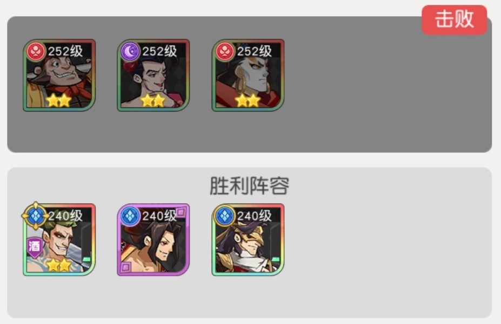501x324 pixels.
Task: Click gold stars on the moon faction hero
Action: pos(153,100)
